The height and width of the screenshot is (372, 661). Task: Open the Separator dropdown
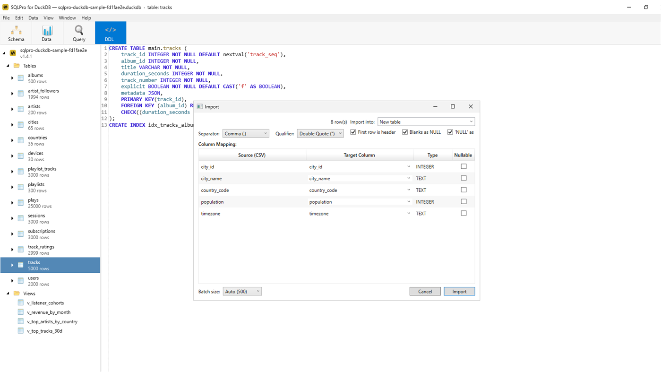pos(246,134)
